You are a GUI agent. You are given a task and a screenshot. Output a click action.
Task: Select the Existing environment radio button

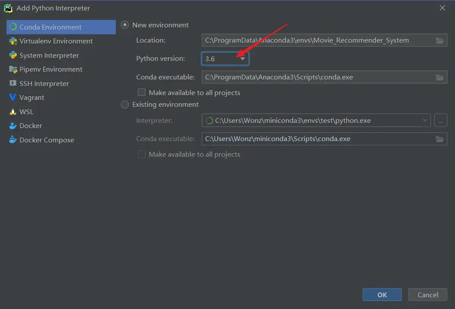click(x=125, y=105)
